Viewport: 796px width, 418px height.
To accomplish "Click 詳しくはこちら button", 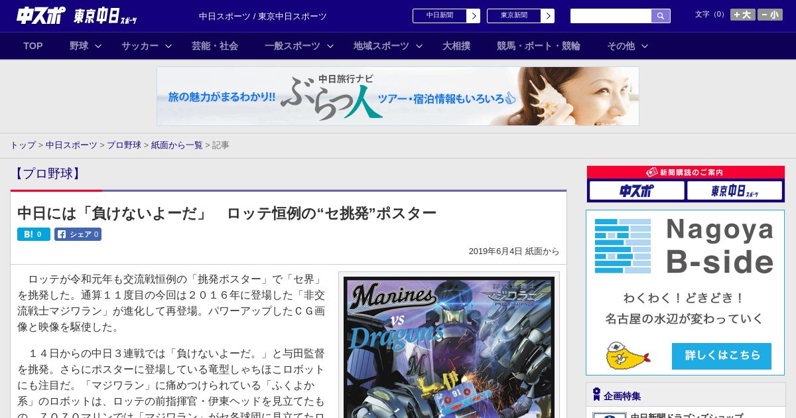I will [722, 356].
